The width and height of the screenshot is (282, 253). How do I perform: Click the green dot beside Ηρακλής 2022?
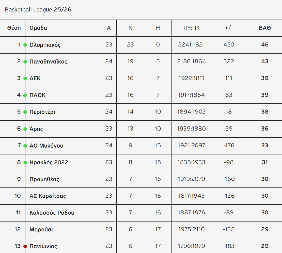coord(25,163)
